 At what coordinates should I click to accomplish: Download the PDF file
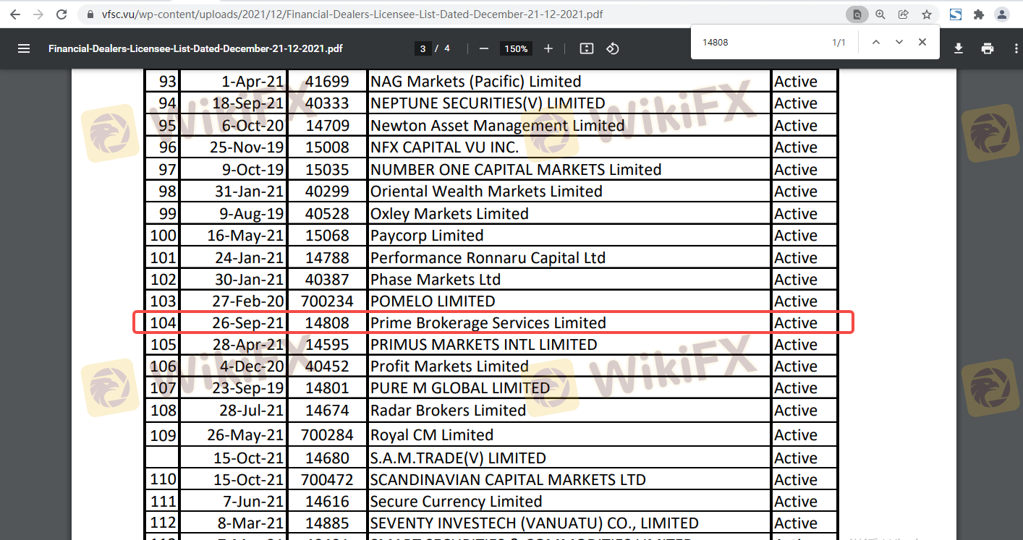coord(959,48)
